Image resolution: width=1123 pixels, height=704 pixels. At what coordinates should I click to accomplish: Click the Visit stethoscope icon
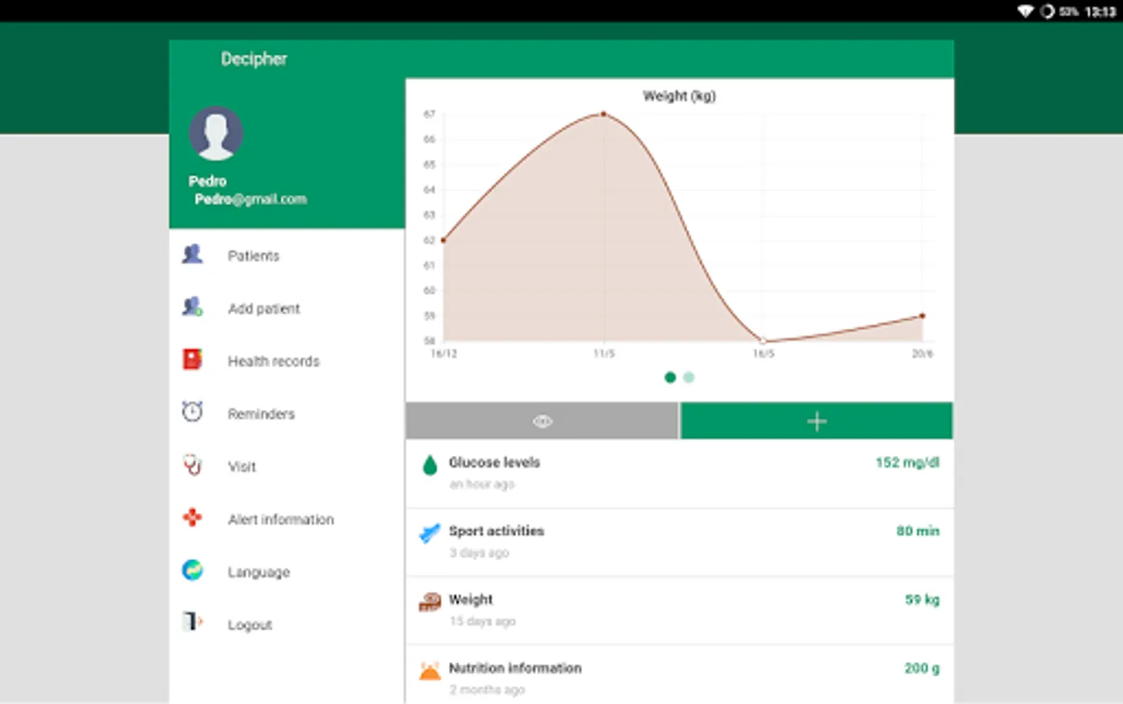192,465
